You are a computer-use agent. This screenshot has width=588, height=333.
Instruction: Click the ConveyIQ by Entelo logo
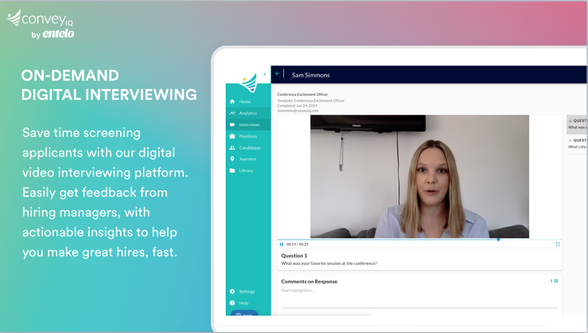pos(41,24)
